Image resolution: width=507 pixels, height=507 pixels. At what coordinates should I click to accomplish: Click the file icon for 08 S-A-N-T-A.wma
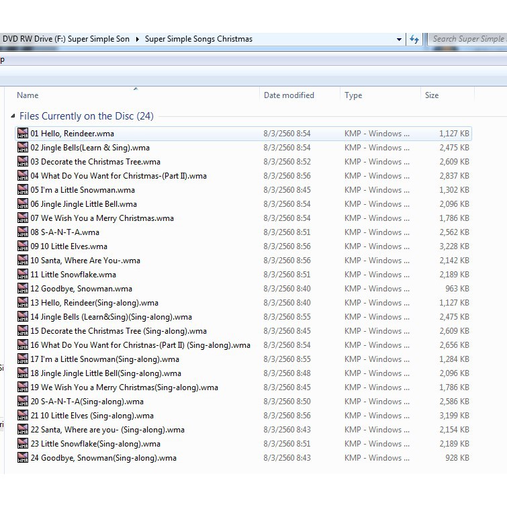(x=23, y=232)
